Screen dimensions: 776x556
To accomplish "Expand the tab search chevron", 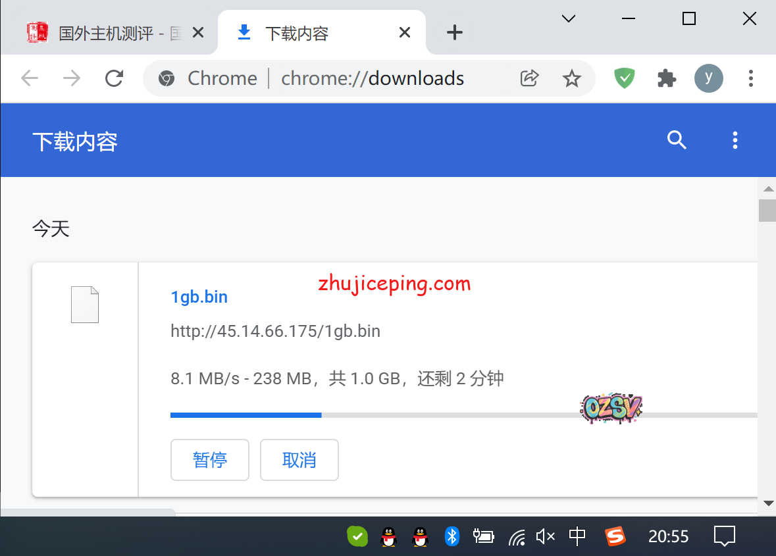I will pos(569,18).
